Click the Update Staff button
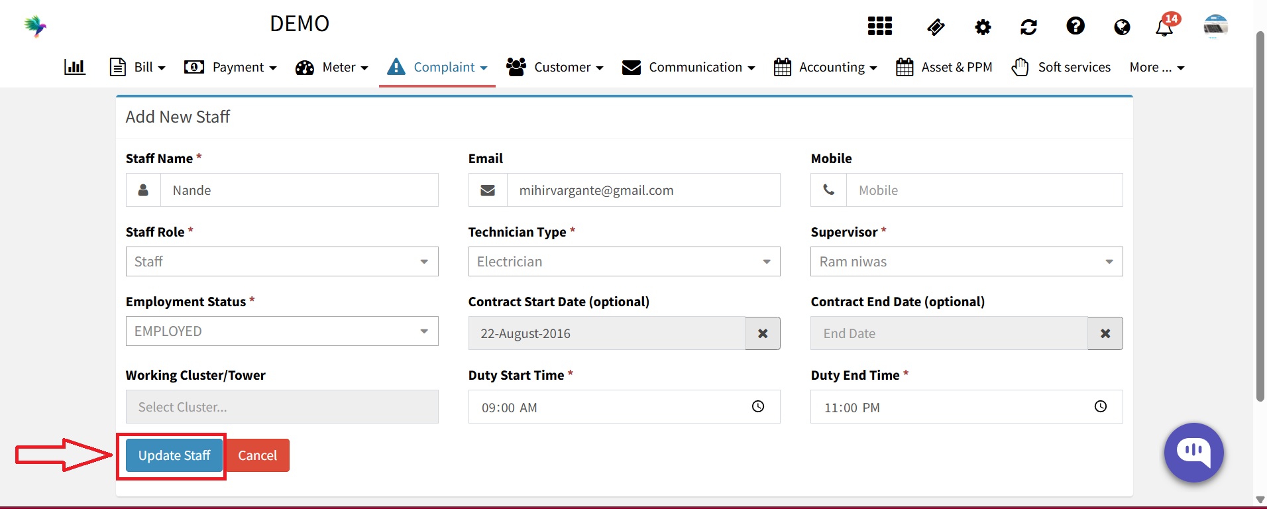Image resolution: width=1267 pixels, height=509 pixels. (174, 455)
